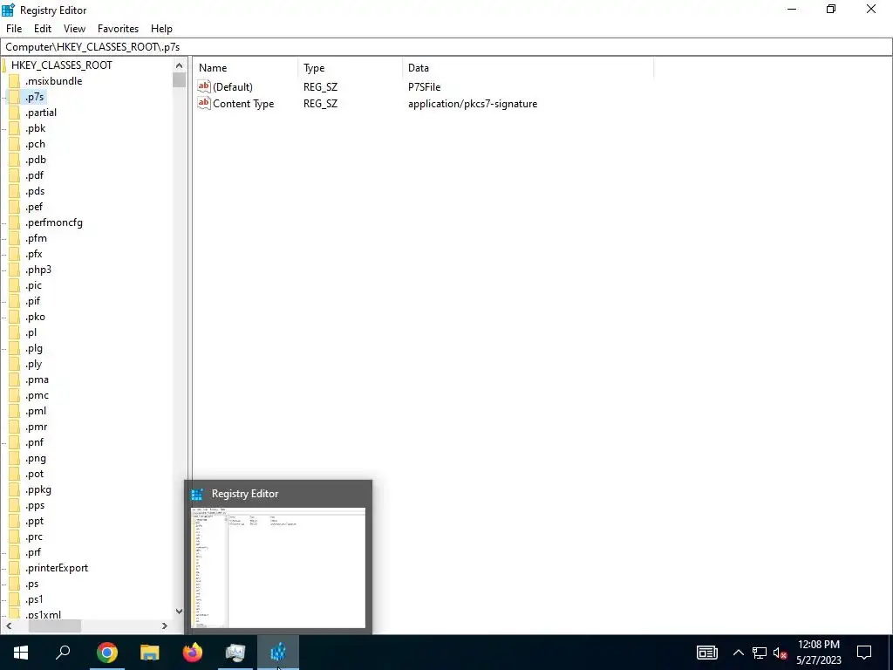Viewport: 893px width, 670px height.
Task: Click the .pdb folder icon
Action: (14, 160)
